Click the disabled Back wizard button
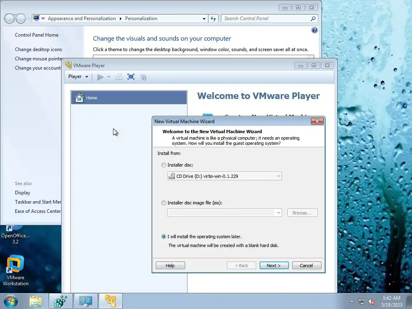412x309 pixels. point(241,266)
